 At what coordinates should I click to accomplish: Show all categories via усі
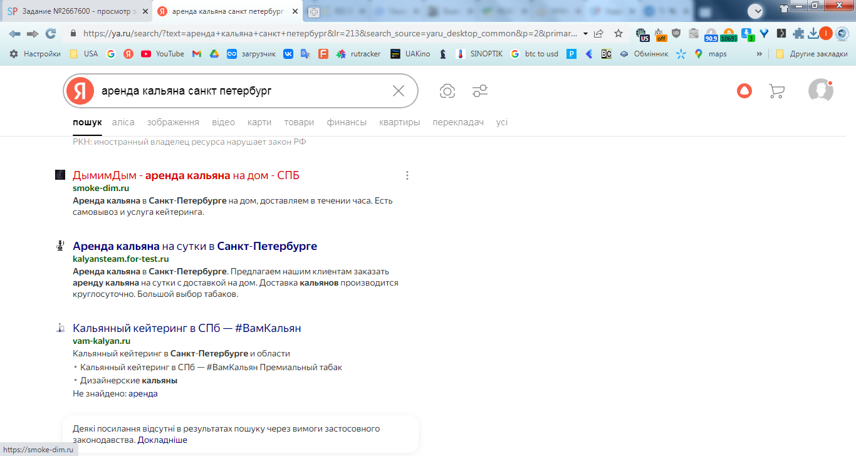502,122
